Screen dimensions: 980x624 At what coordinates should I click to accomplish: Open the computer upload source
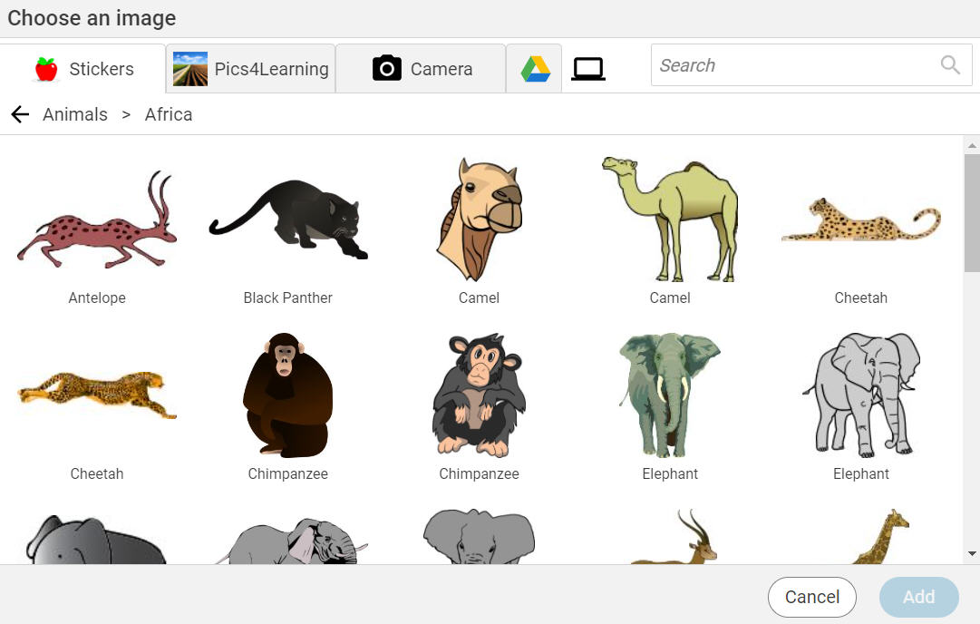pos(587,69)
